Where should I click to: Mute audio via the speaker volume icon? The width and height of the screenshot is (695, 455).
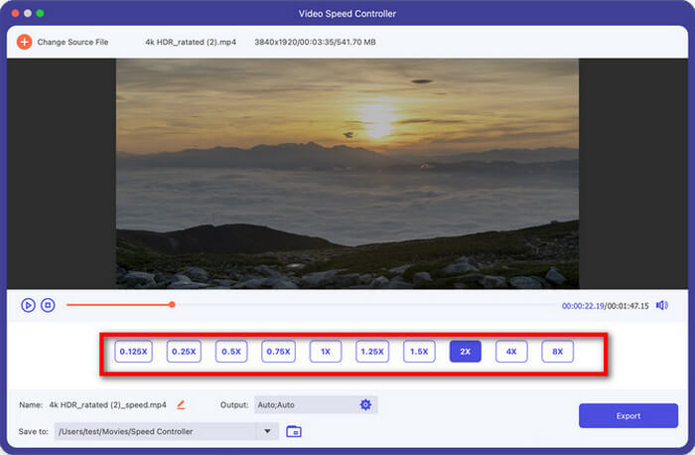click(x=662, y=305)
